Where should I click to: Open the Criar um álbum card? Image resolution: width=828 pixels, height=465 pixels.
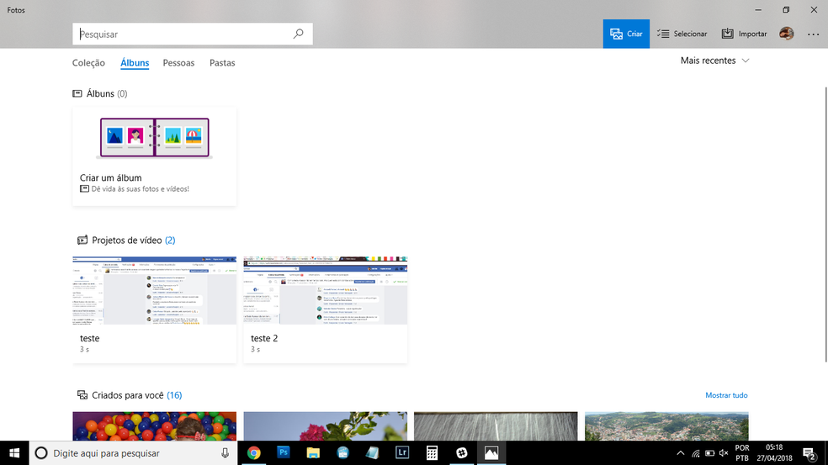(x=155, y=156)
